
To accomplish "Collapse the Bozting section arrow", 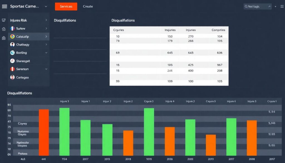I will click(46, 53).
